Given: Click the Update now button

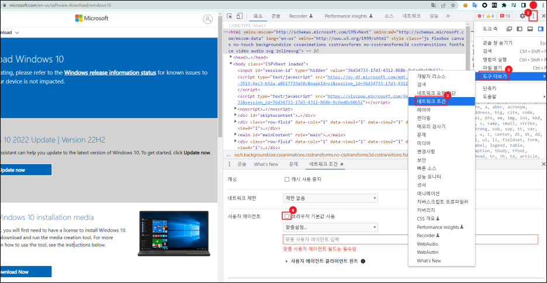Looking at the screenshot, I should (26, 170).
